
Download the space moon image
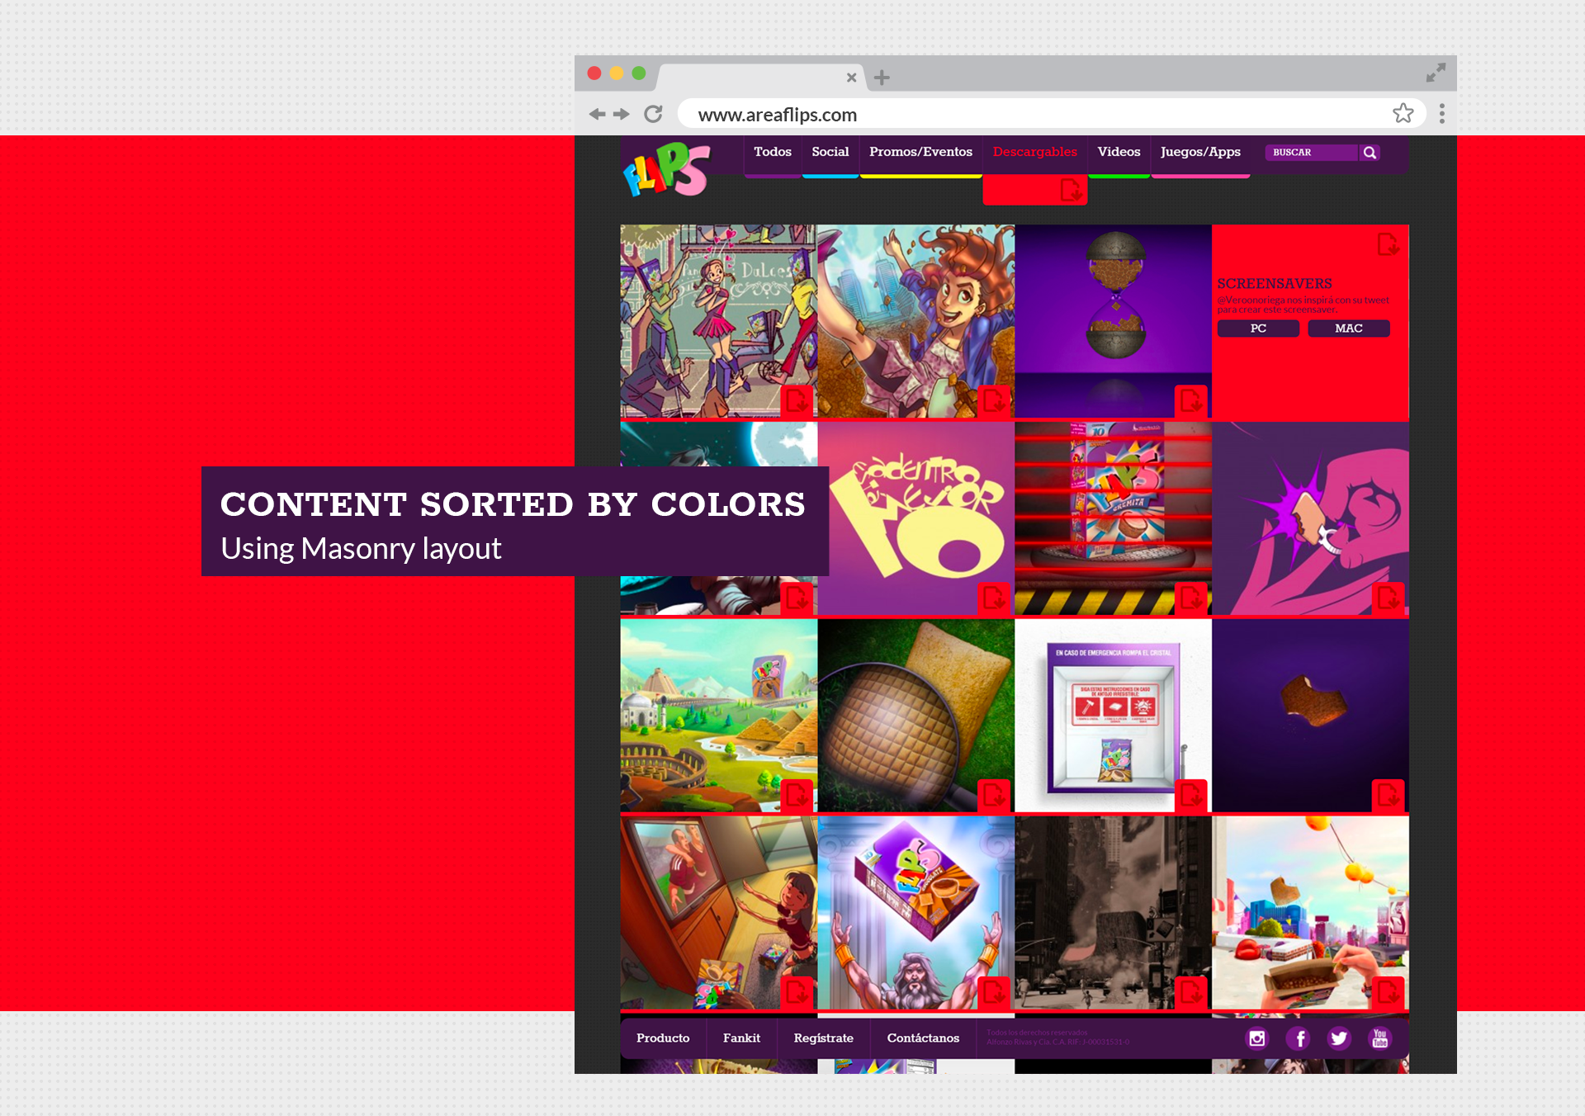click(797, 598)
